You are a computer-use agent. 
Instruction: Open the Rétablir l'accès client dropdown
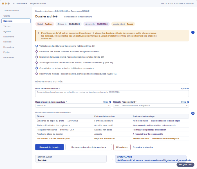coord(151,106)
